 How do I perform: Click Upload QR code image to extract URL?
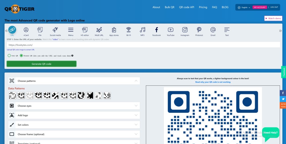coord(21,50)
